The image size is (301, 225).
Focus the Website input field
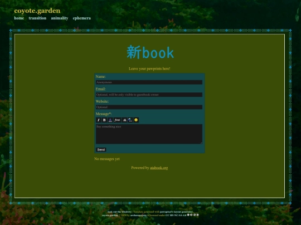click(x=149, y=107)
